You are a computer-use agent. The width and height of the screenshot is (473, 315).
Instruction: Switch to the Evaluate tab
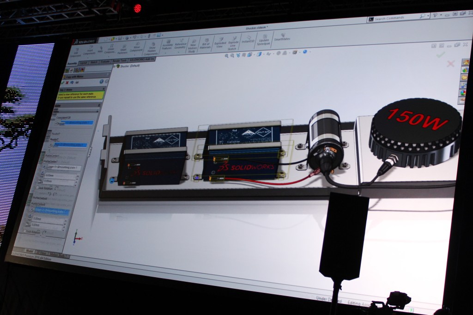(x=105, y=61)
